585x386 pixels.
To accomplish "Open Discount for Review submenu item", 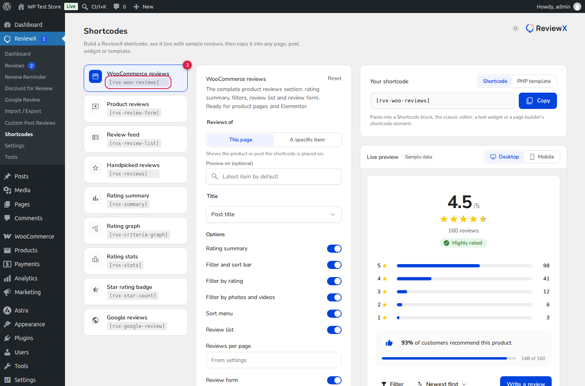I will pos(28,88).
